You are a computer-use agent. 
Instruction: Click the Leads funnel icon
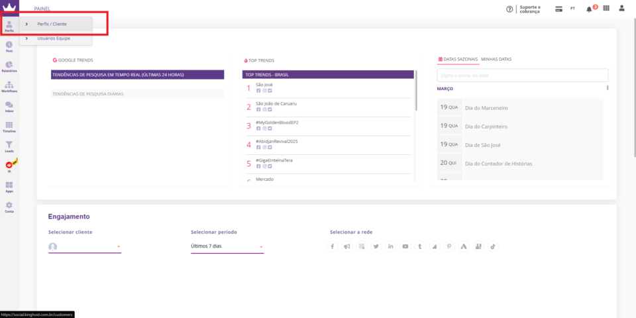[9, 146]
